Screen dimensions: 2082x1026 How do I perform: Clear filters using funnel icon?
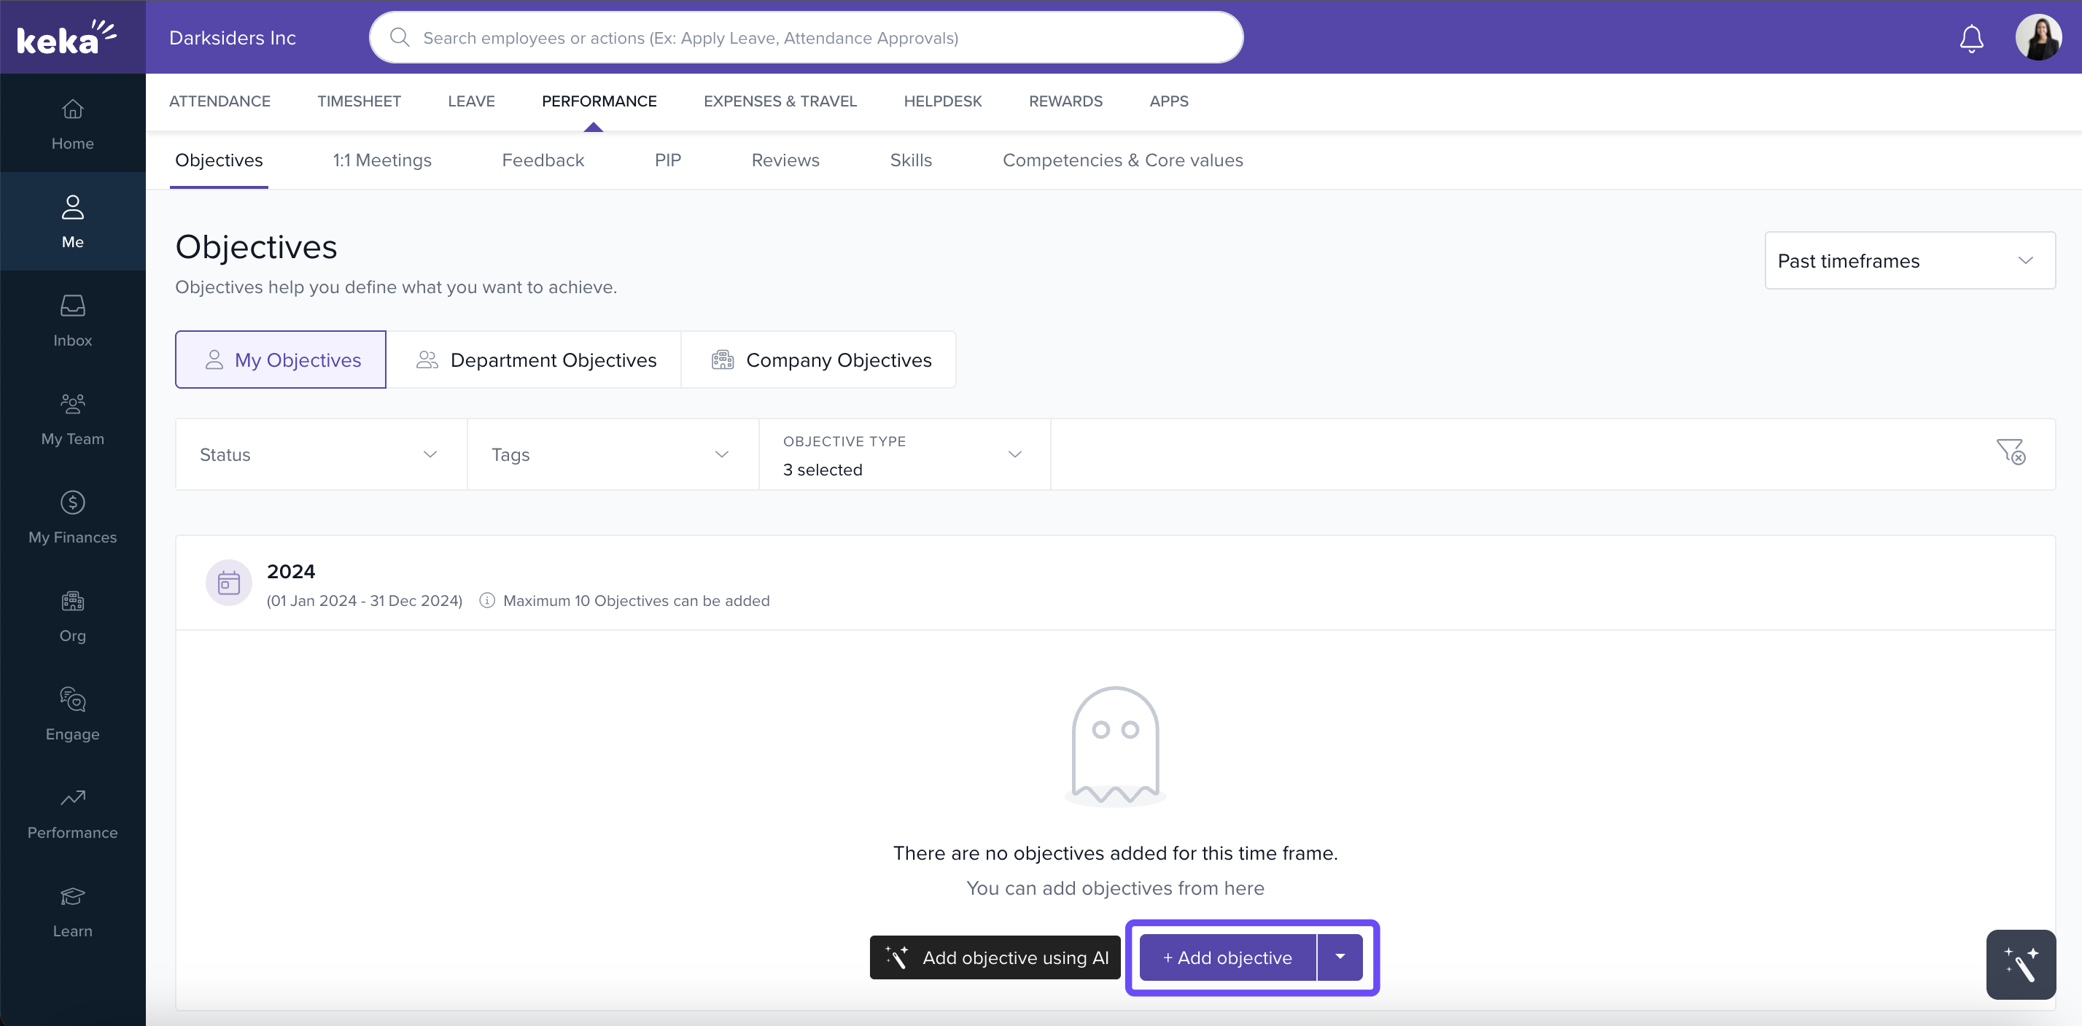click(x=2010, y=451)
